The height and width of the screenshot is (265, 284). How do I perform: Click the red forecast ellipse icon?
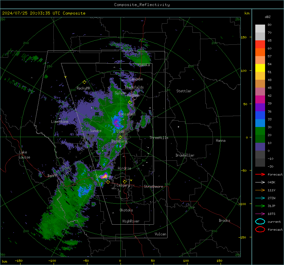(260, 229)
